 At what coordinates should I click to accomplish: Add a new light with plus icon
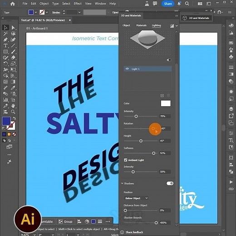tap(162, 95)
